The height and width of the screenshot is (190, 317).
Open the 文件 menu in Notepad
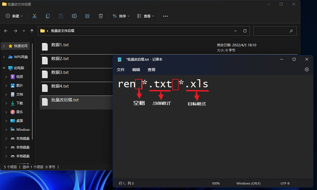[121, 70]
